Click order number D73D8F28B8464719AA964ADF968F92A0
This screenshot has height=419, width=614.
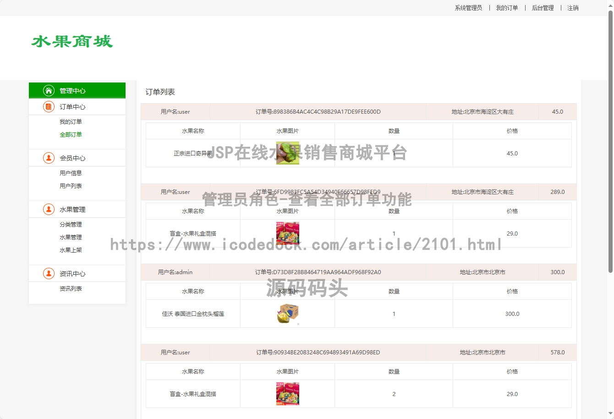click(x=318, y=272)
